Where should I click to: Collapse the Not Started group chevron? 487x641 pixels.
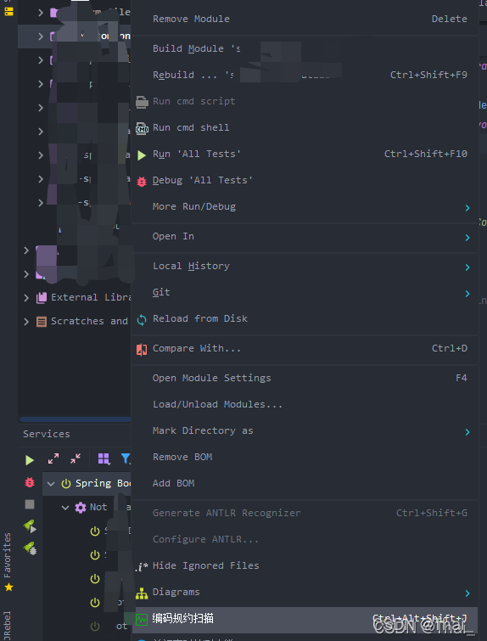click(65, 508)
